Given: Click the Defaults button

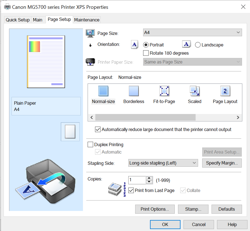Looking at the screenshot, I should click(x=226, y=209).
